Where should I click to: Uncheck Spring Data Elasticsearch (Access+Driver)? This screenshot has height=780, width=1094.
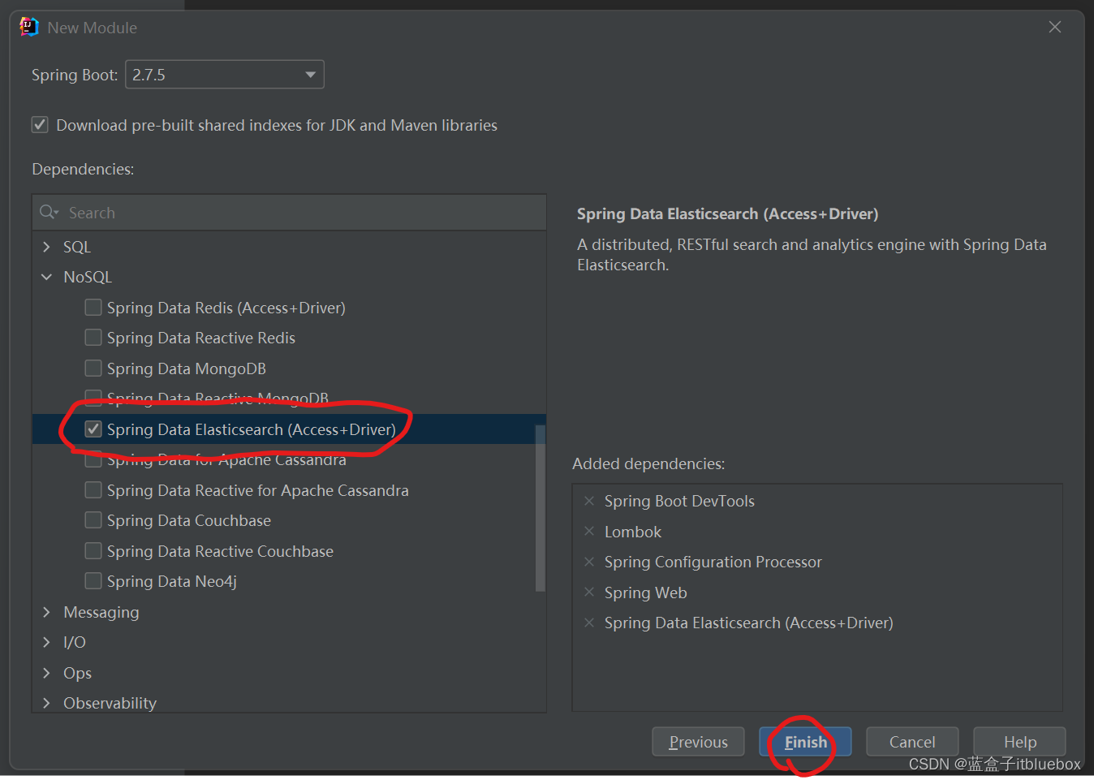[93, 429]
